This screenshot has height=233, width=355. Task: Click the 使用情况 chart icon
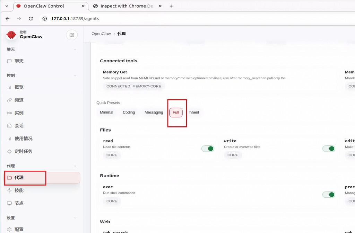click(x=9, y=138)
